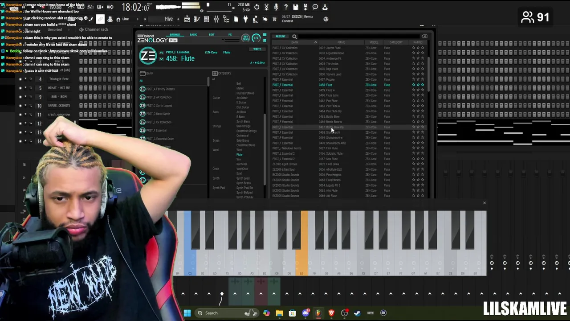Image resolution: width=570 pixels, height=321 pixels.
Task: Switch to the BASIC tab in Zenology
Action: [x=193, y=35]
